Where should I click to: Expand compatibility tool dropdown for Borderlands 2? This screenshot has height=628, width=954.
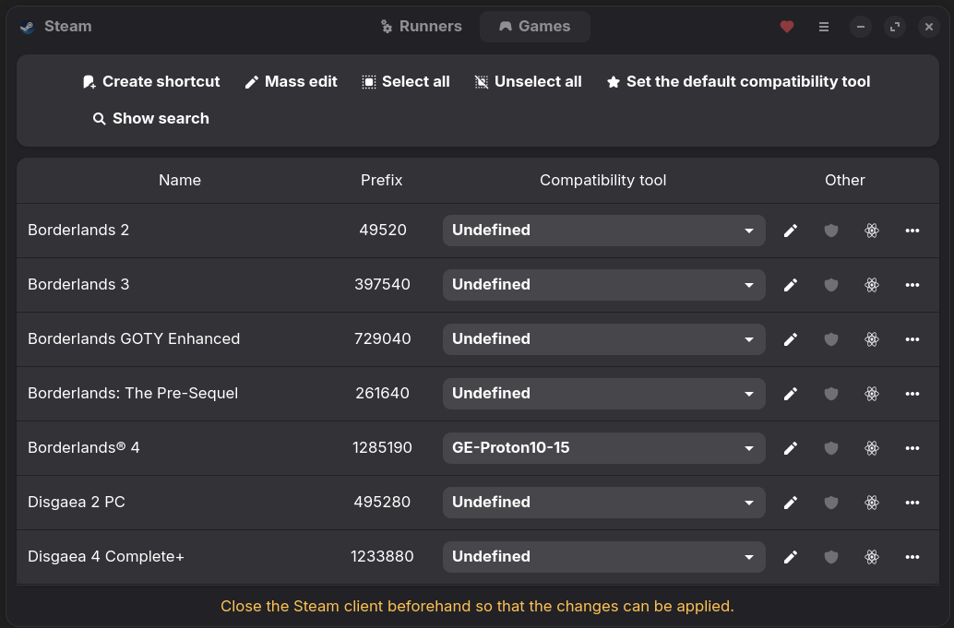(x=603, y=231)
